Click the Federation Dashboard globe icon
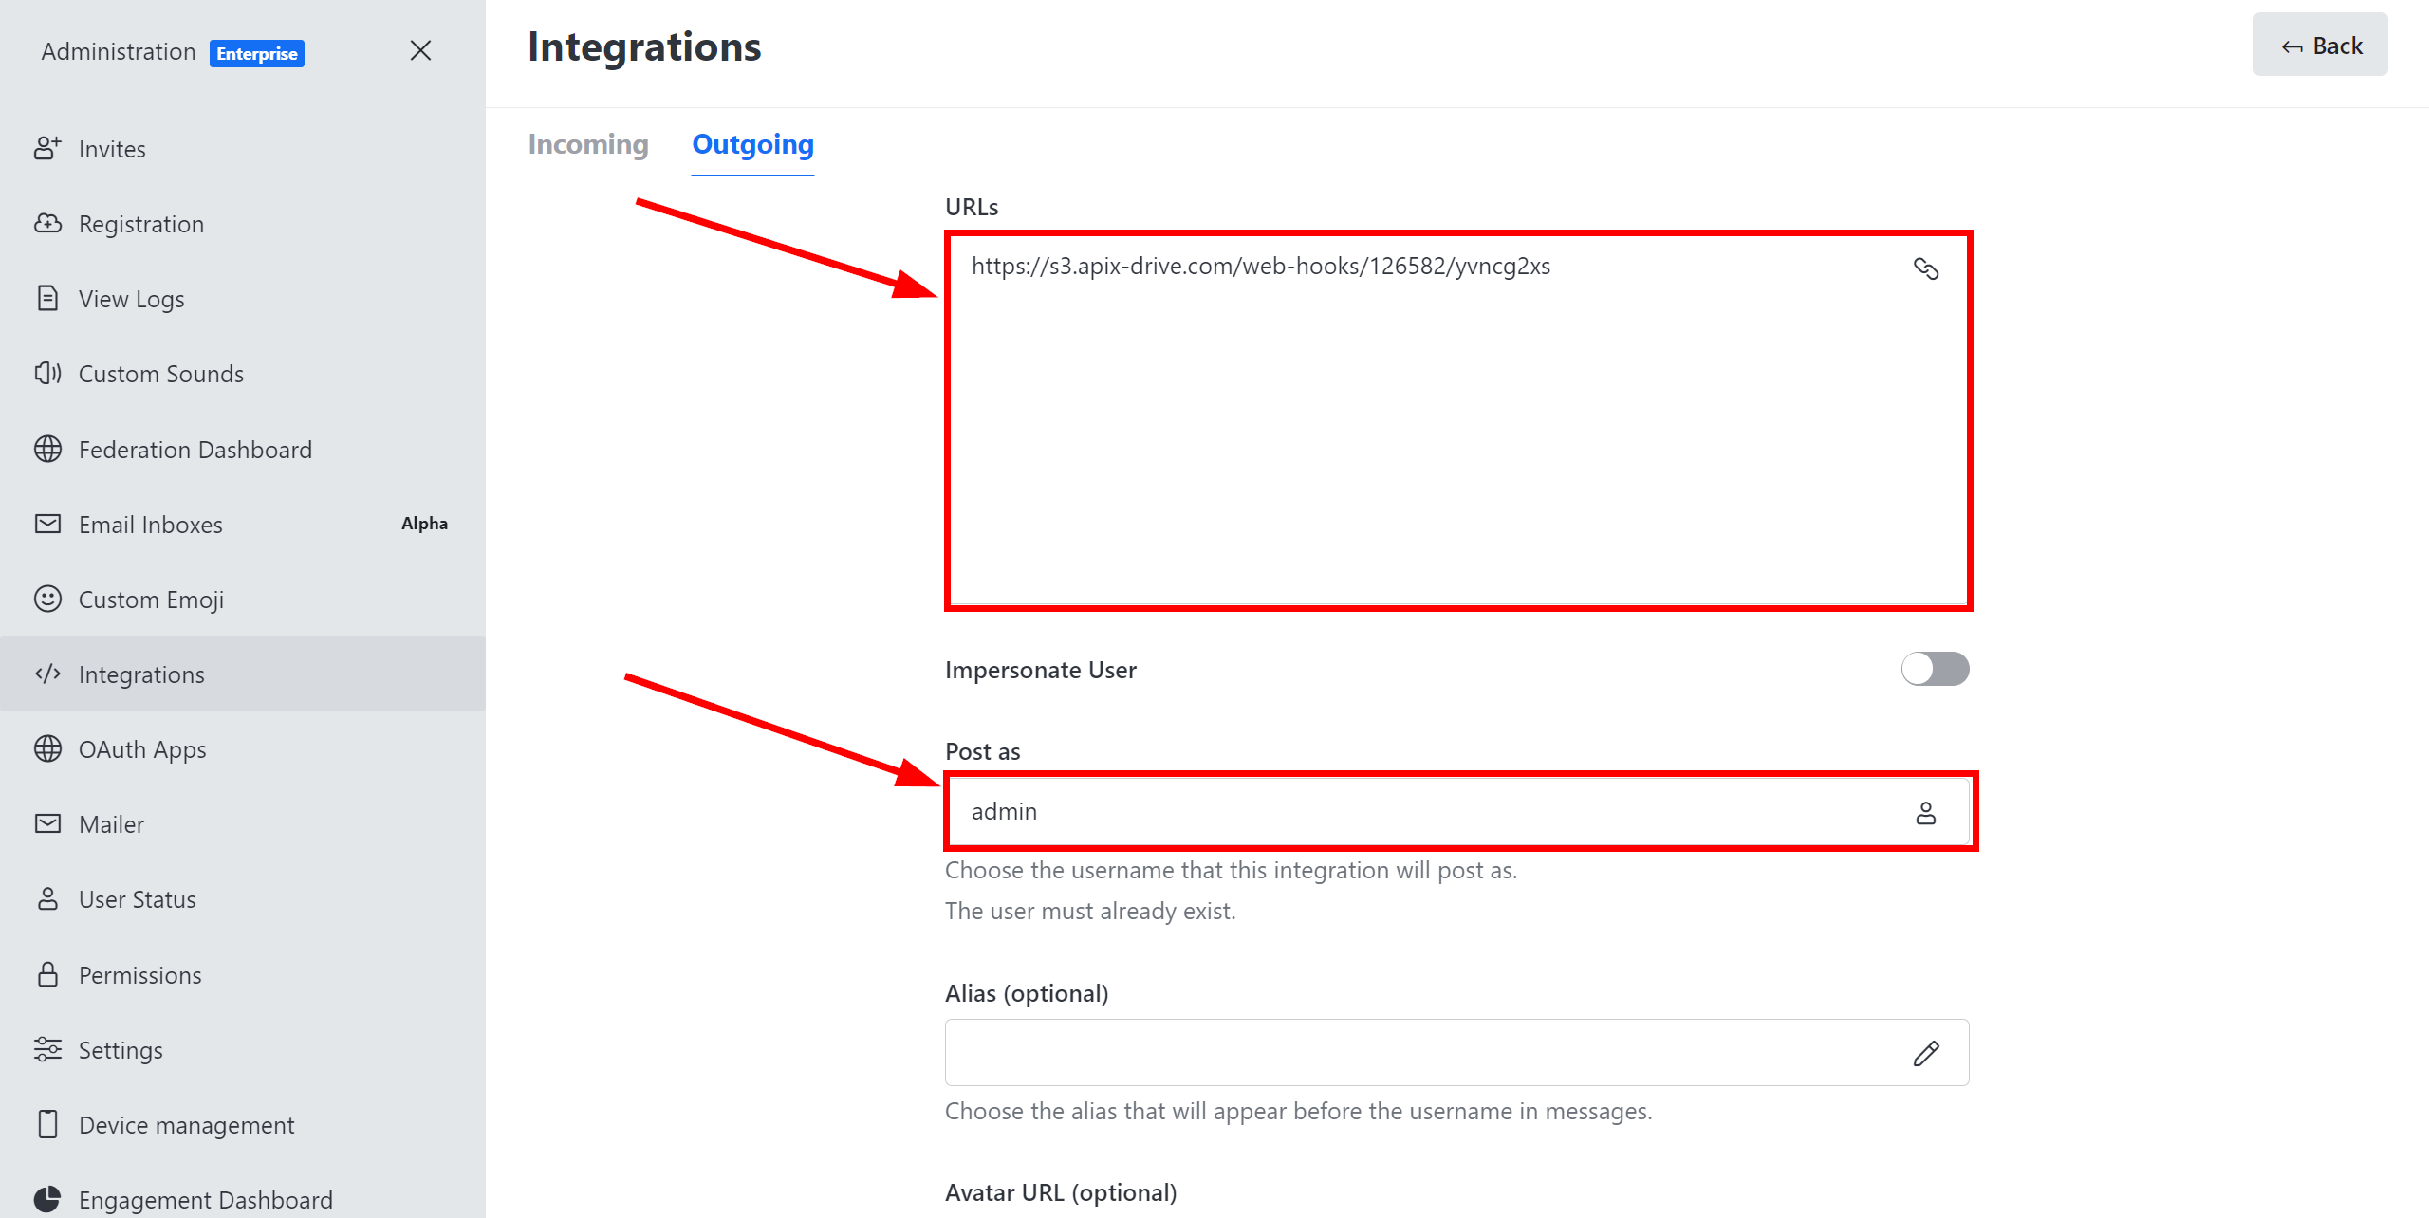 pos(47,449)
